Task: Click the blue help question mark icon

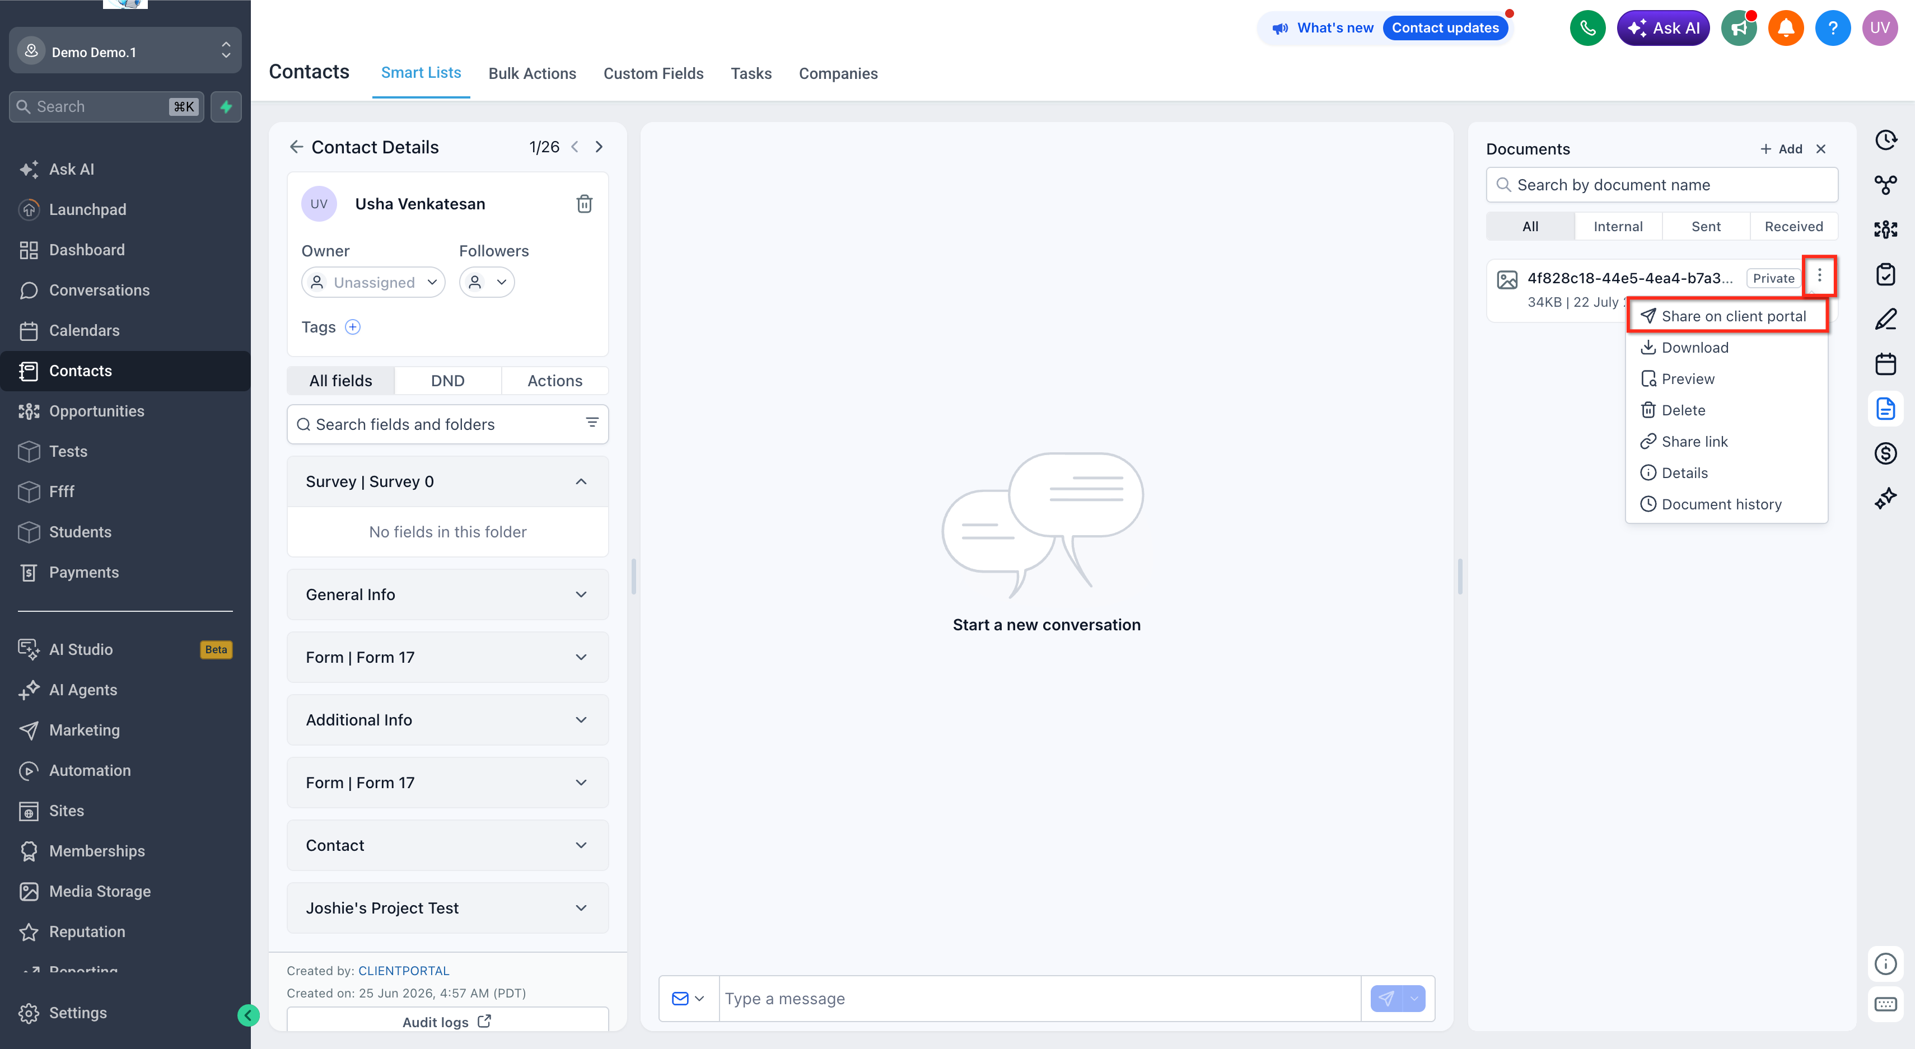Action: tap(1833, 28)
